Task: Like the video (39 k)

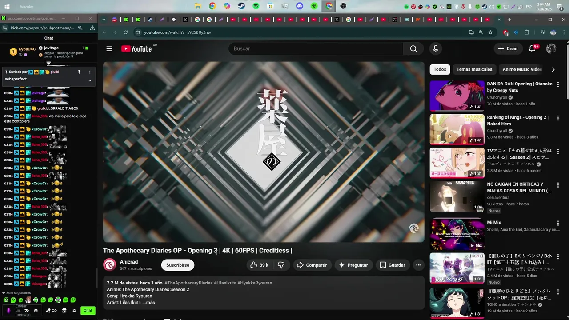Action: pos(259,265)
